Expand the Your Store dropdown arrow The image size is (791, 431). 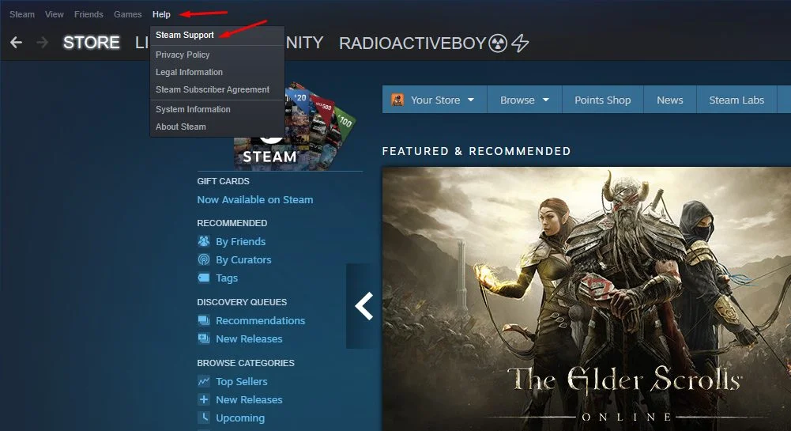(471, 100)
